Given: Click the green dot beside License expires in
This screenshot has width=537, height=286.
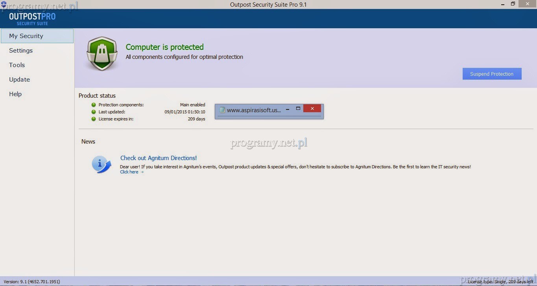Looking at the screenshot, I should pyautogui.click(x=94, y=119).
